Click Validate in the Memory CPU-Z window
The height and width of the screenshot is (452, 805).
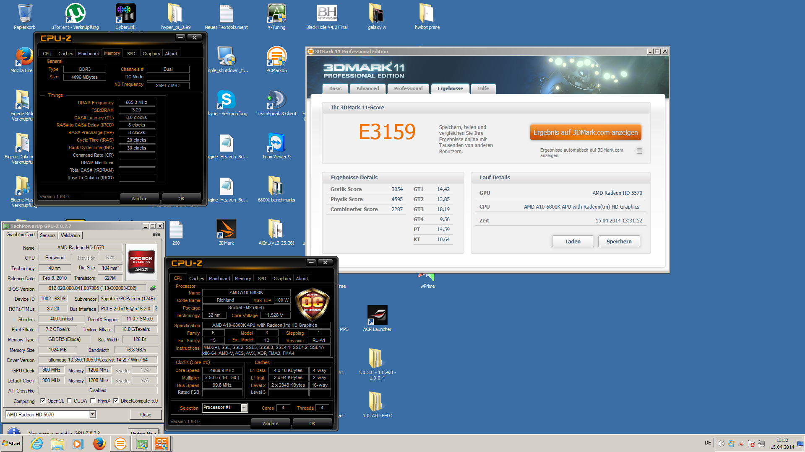[x=139, y=199]
